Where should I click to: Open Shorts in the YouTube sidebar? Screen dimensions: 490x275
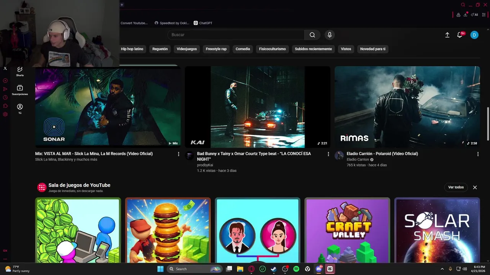(20, 71)
